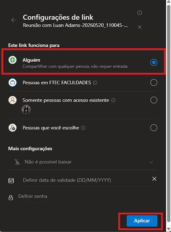Open the info icon at the top right
The width and height of the screenshot is (171, 232).
[140, 13]
